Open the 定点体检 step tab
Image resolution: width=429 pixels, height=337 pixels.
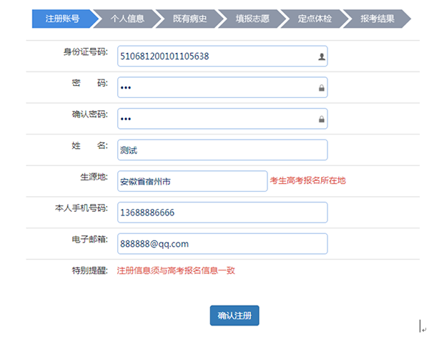pos(314,19)
